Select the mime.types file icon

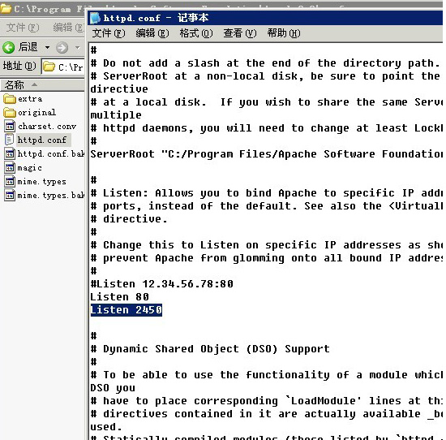point(10,181)
